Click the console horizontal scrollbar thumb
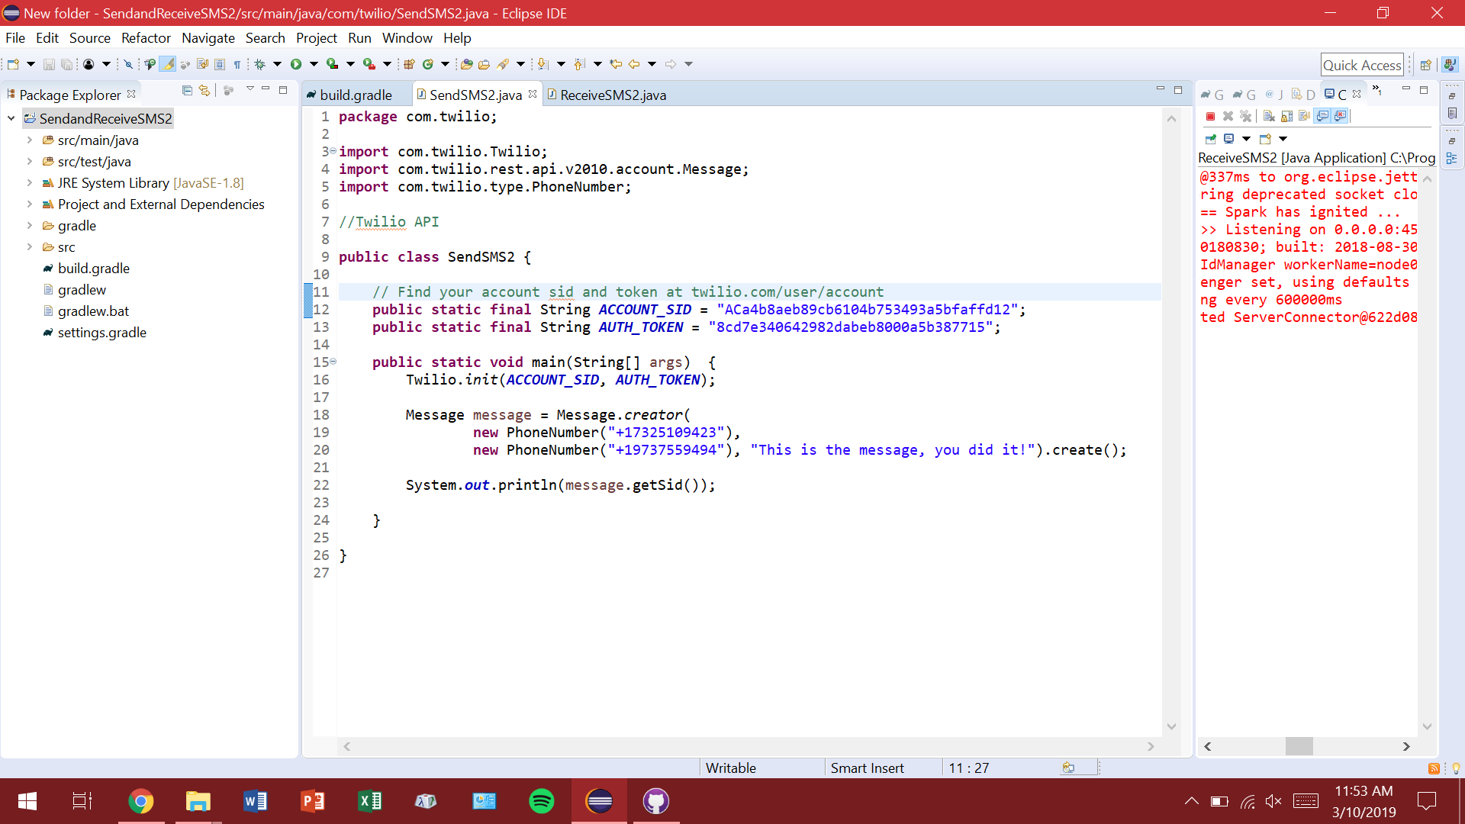This screenshot has height=824, width=1465. pyautogui.click(x=1299, y=746)
